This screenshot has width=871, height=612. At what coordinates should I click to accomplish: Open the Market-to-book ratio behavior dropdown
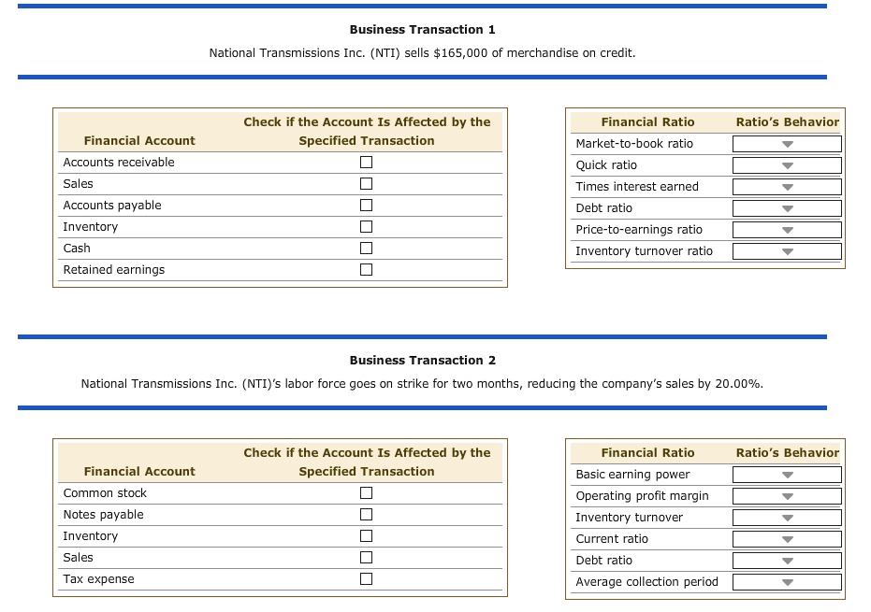[x=787, y=144]
